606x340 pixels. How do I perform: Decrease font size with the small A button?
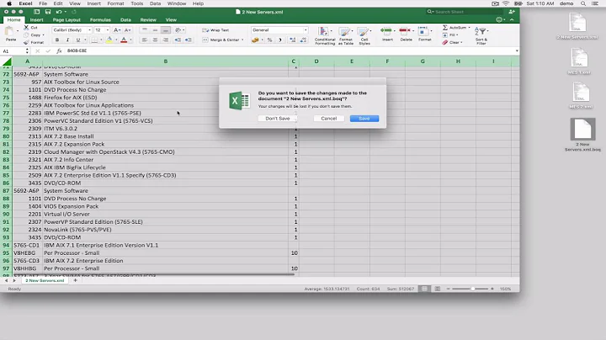[127, 29]
